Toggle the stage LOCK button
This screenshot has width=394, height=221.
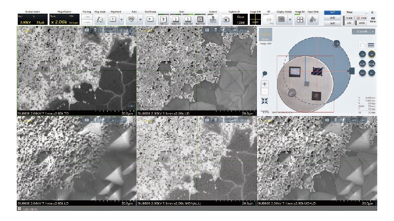pyautogui.click(x=362, y=23)
